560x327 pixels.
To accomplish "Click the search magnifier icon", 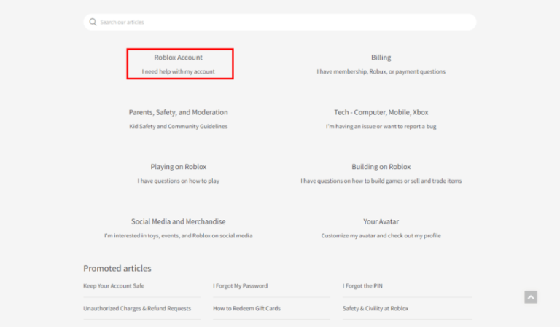I will pyautogui.click(x=93, y=22).
